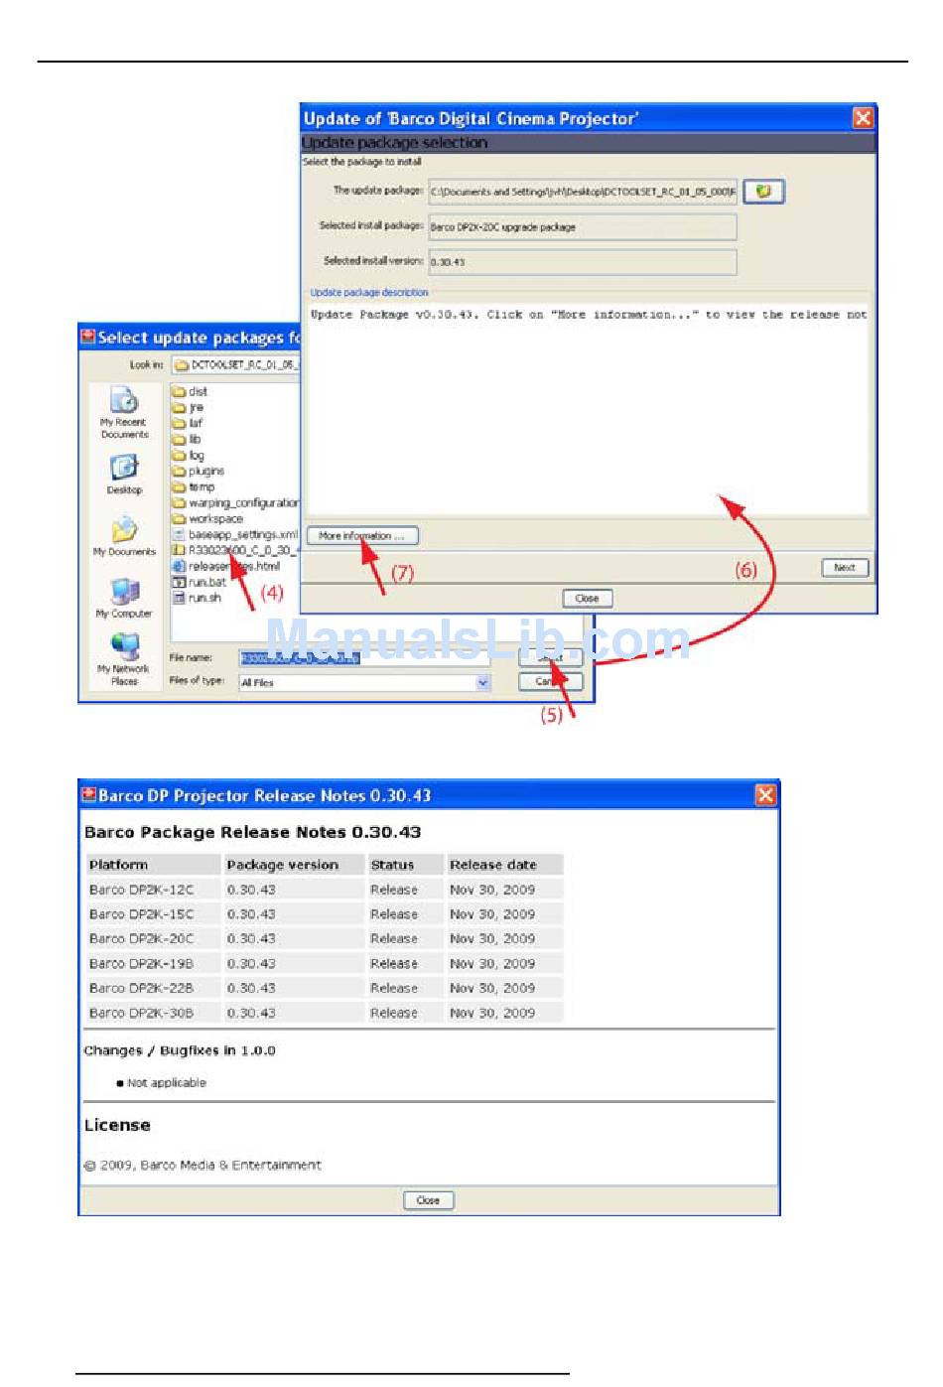Image resolution: width=943 pixels, height=1387 pixels.
Task: Click the More information button
Action: 362,536
